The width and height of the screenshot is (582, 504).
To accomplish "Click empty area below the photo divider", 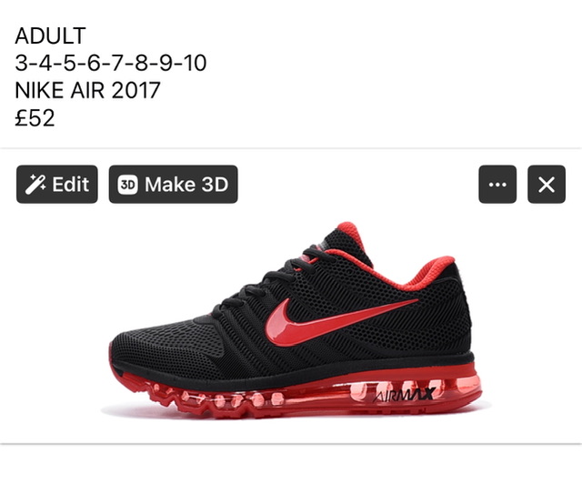I will [x=291, y=475].
